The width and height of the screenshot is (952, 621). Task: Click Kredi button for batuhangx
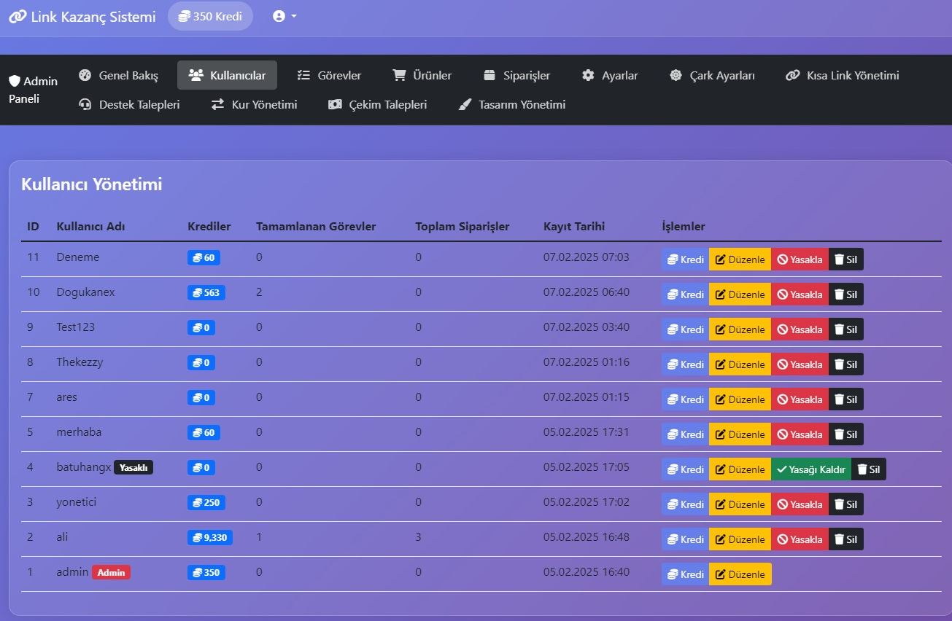685,469
